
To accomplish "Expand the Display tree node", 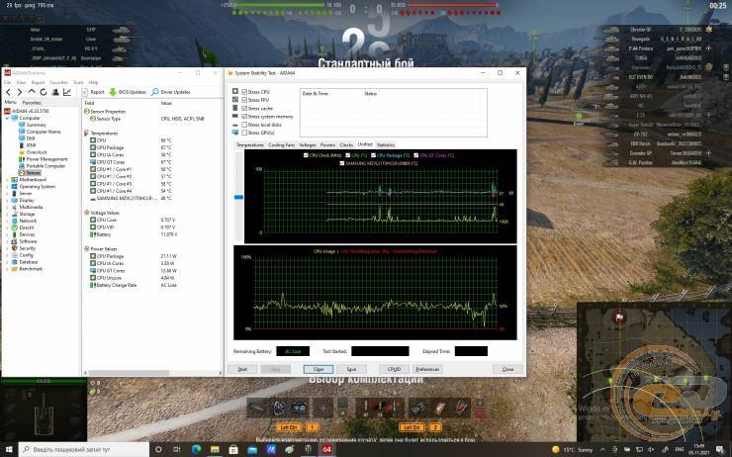I will click(x=7, y=200).
